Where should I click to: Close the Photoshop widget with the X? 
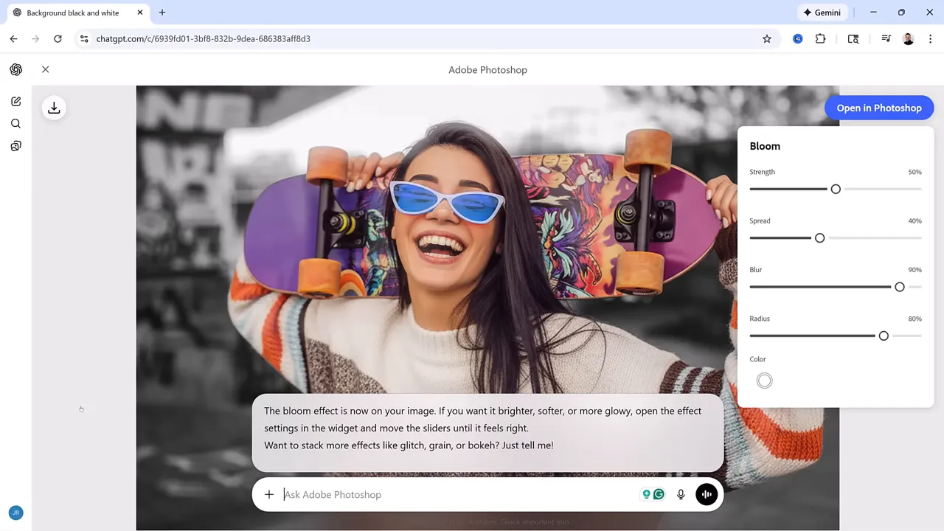[45, 69]
